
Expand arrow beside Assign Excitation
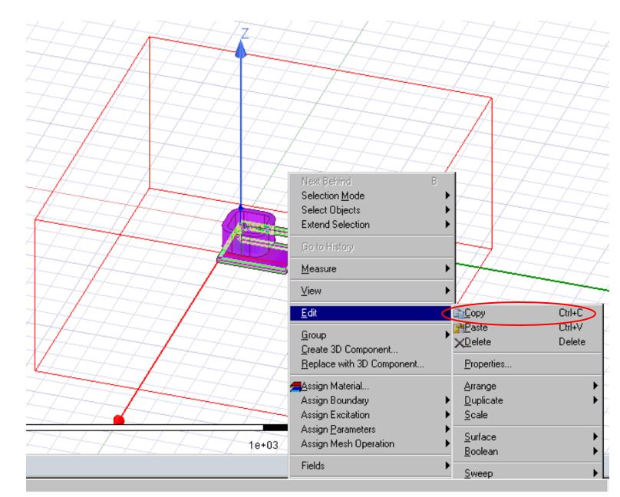[447, 415]
